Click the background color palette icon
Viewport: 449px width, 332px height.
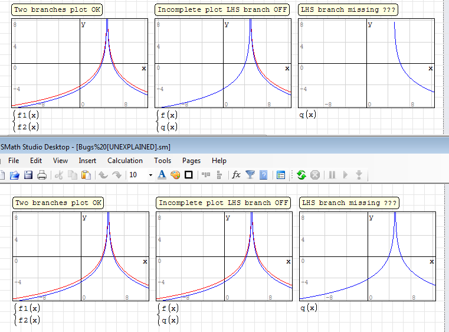click(175, 175)
